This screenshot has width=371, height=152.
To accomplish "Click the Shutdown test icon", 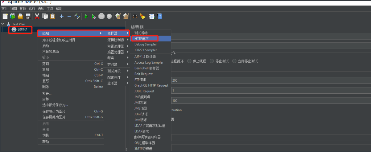I will point(109,16).
